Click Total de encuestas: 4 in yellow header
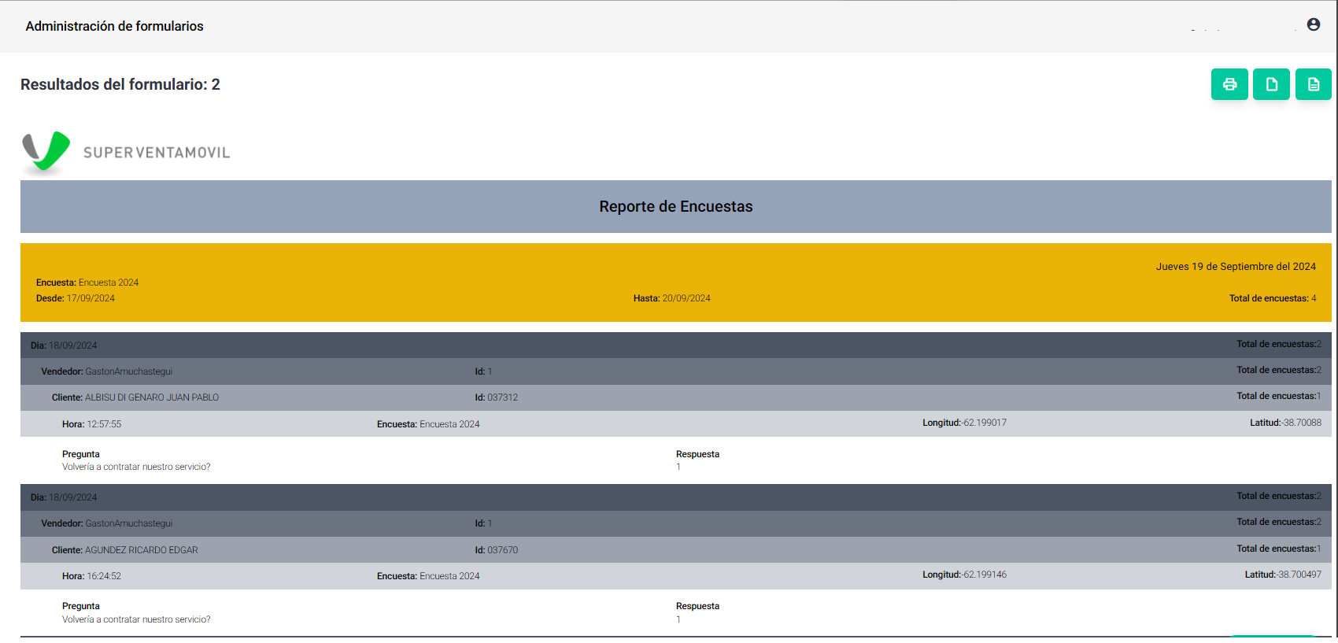 click(1273, 298)
